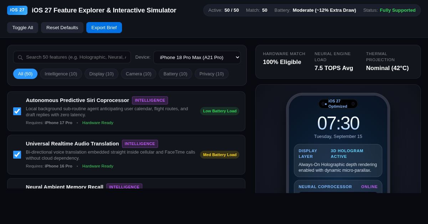Click Requires iPhone 17 Pro text

[x=49, y=123]
